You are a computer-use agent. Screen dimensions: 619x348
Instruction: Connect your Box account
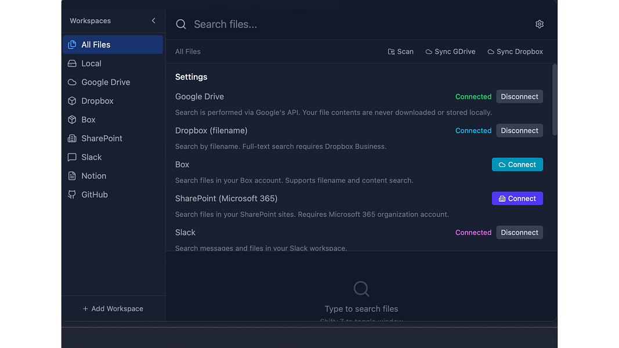pyautogui.click(x=517, y=164)
